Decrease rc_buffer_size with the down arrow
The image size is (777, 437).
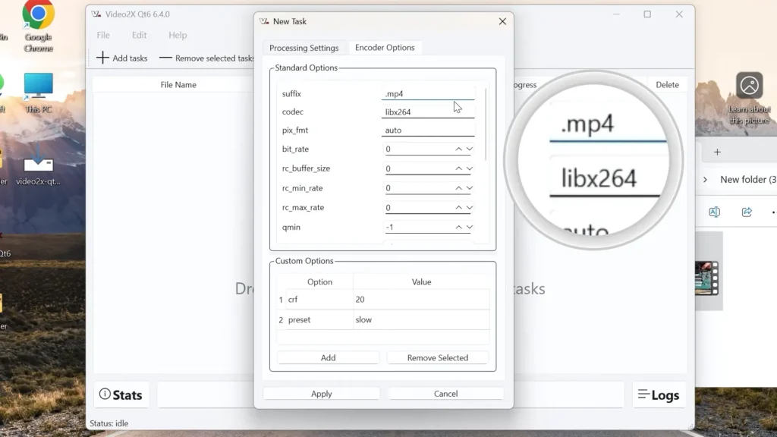[x=469, y=169]
